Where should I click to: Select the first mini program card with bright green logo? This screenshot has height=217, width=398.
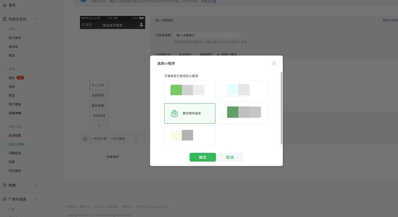190,91
